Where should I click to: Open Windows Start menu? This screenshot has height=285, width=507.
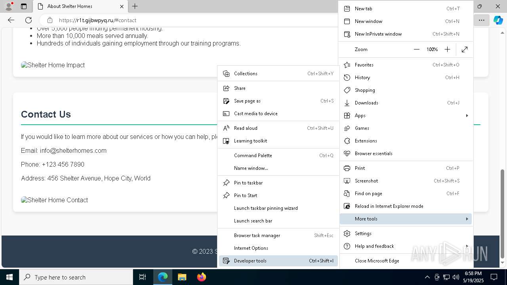point(10,277)
